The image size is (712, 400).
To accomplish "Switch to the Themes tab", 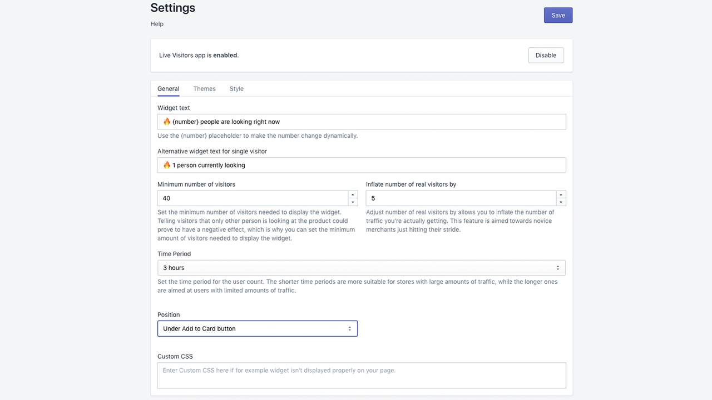I will click(204, 89).
